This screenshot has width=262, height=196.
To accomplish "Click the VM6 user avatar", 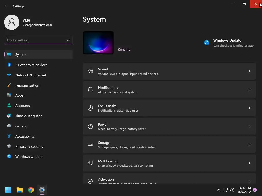I will (x=12, y=22).
